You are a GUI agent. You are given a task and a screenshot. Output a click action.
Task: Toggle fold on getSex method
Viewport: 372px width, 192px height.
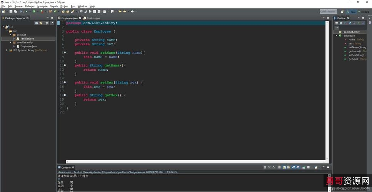(65, 95)
